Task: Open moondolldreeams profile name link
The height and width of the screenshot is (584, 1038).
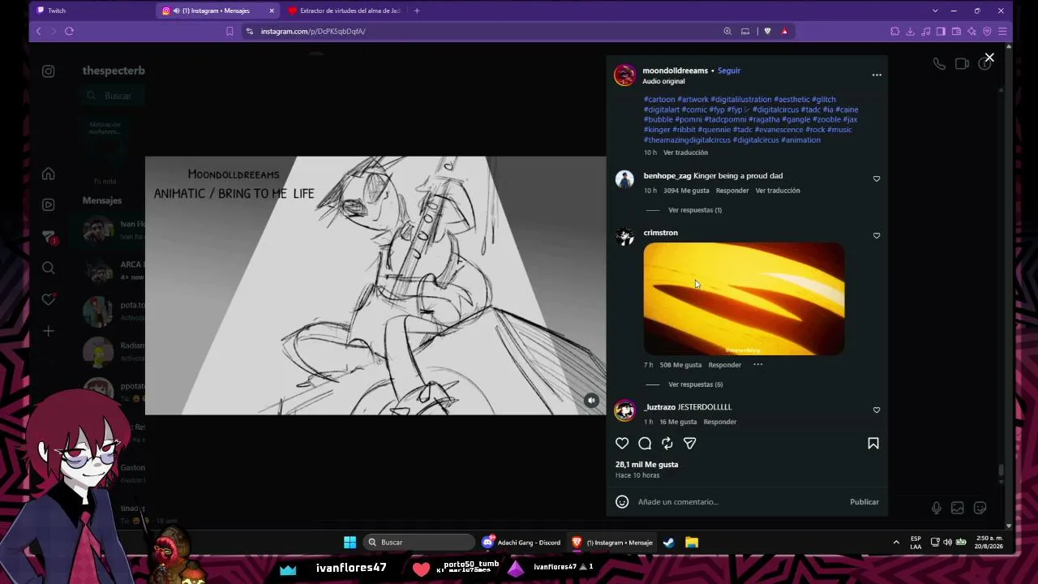Action: click(x=676, y=71)
